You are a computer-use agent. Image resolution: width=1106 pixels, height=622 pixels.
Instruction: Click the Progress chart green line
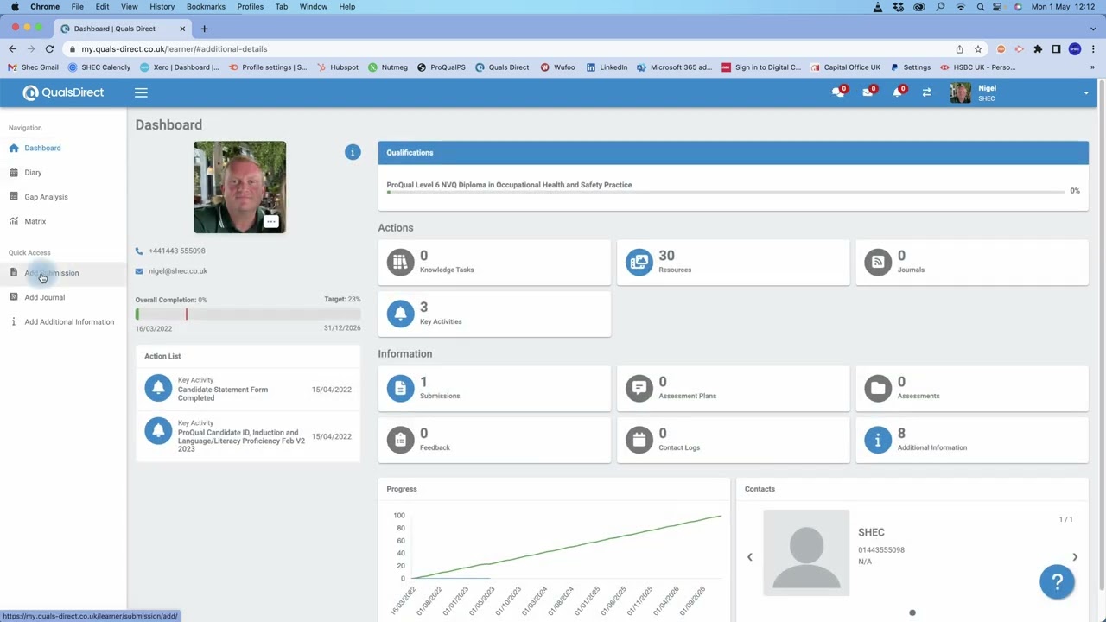click(x=566, y=548)
